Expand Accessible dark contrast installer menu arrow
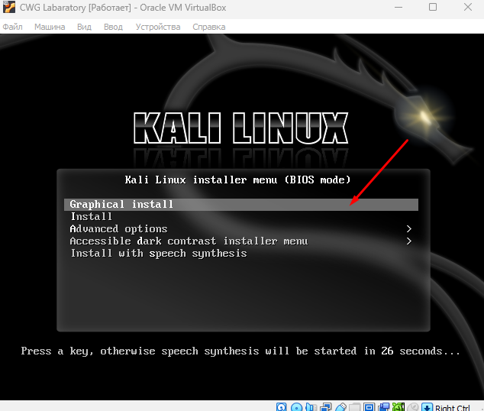Viewport: 484px width, 411px height. pos(409,241)
